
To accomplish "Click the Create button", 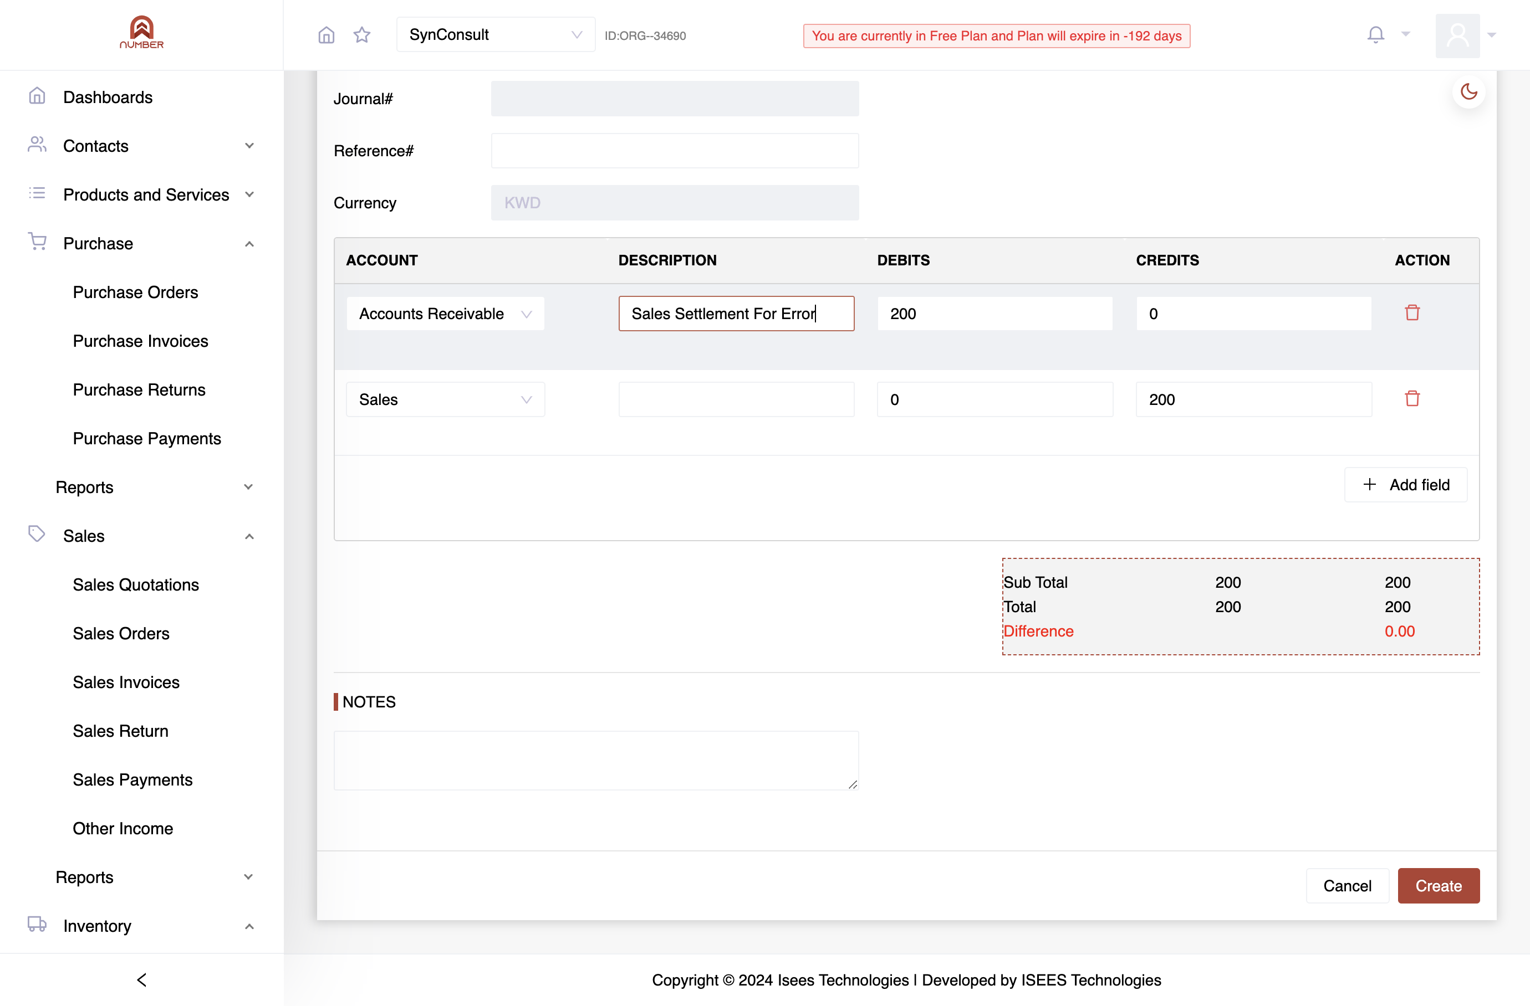I will [x=1439, y=885].
